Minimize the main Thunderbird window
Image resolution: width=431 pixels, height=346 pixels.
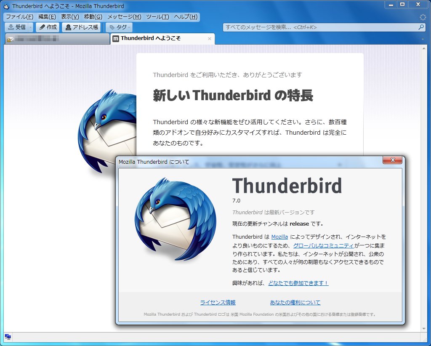coord(391,4)
